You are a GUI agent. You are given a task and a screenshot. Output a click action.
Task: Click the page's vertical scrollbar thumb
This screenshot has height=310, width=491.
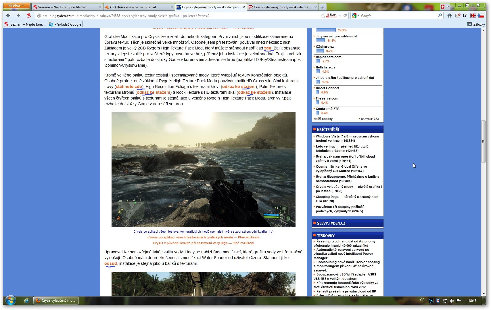[483, 141]
